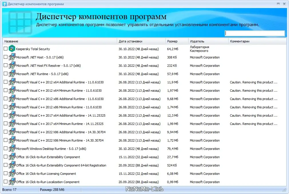Screen dimensions: 289x194
Task: Click size value 308 Кб
Action: 172,57
